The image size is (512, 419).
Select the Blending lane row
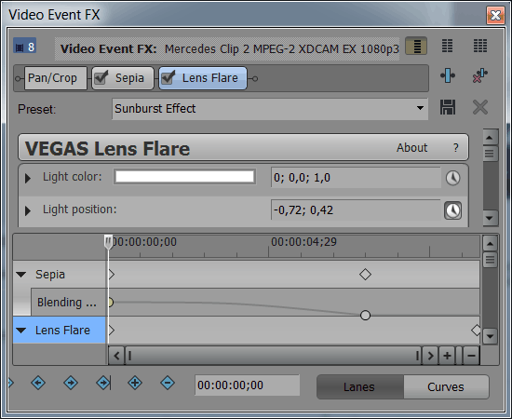(x=68, y=302)
